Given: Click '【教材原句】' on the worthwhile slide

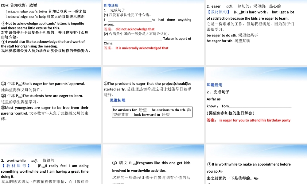Looking at the screenshot, I should tap(16, 166).
